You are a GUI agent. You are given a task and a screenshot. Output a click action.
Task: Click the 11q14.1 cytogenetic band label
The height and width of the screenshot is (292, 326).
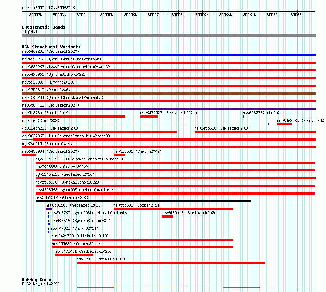pos(30,32)
